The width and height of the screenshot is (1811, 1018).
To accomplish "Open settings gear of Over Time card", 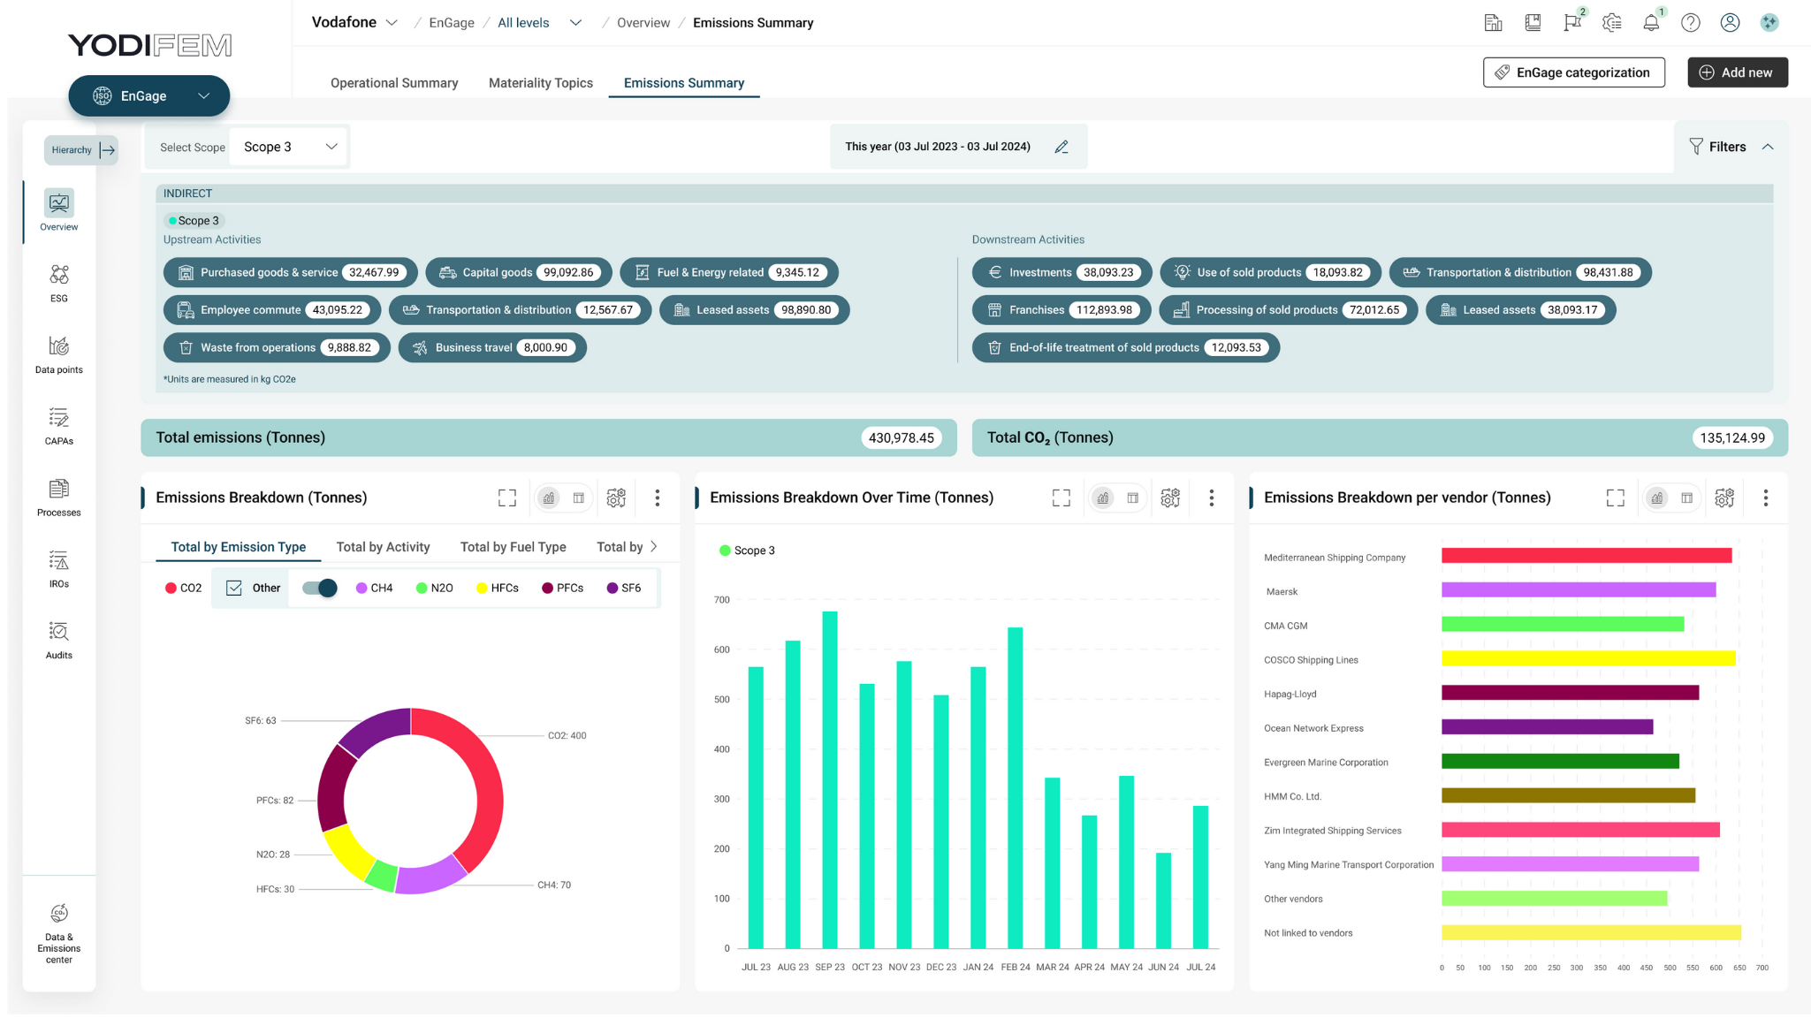I will point(1170,498).
